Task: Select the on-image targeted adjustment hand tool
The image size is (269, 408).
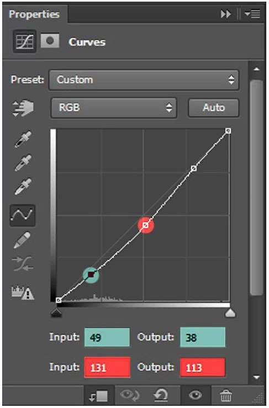Action: pos(23,108)
